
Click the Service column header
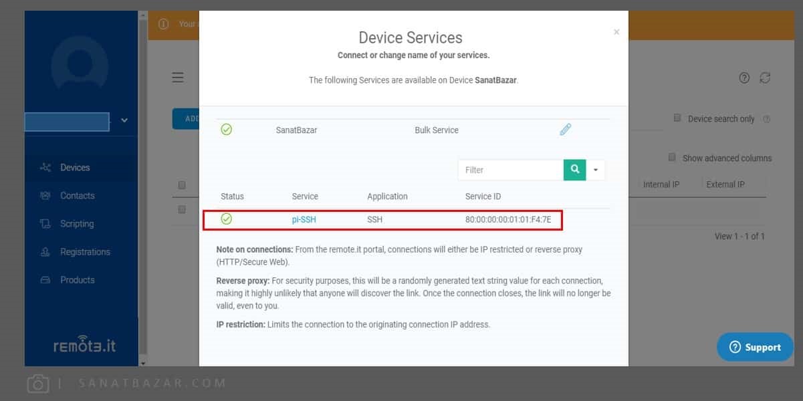pos(305,196)
